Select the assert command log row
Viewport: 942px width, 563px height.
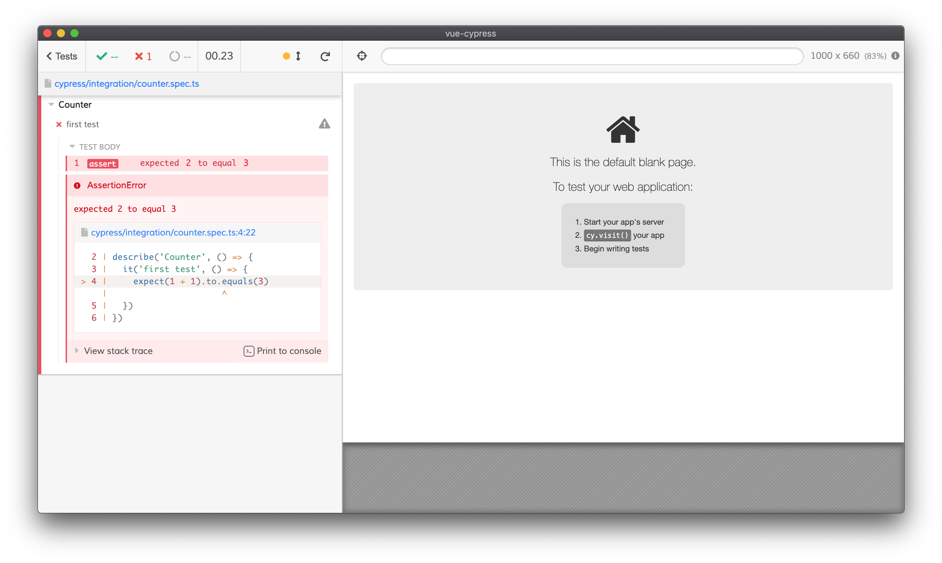click(x=197, y=163)
